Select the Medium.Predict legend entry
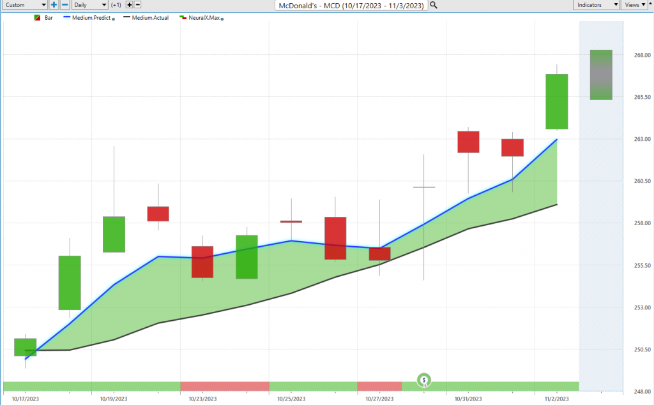The height and width of the screenshot is (405, 654). coord(91,18)
